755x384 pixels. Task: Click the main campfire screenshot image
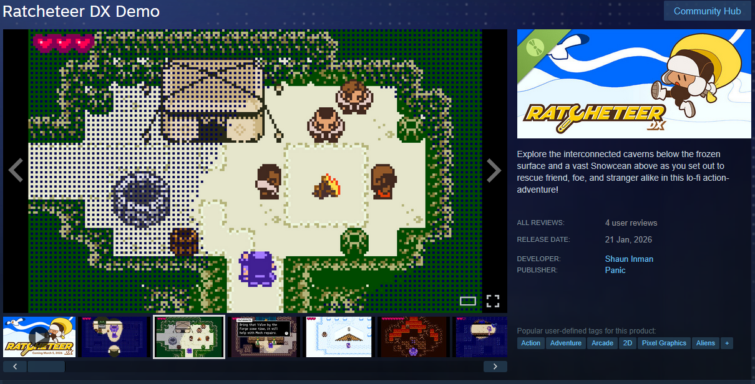255,171
